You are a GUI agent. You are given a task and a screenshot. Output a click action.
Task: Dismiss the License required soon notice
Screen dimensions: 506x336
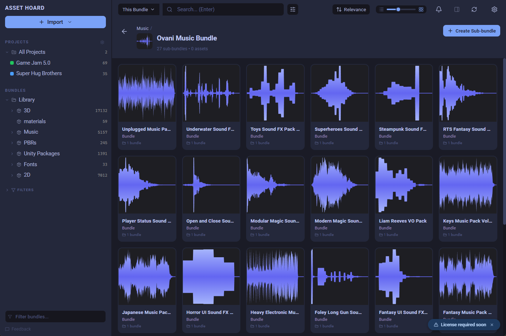pyautogui.click(x=492, y=325)
